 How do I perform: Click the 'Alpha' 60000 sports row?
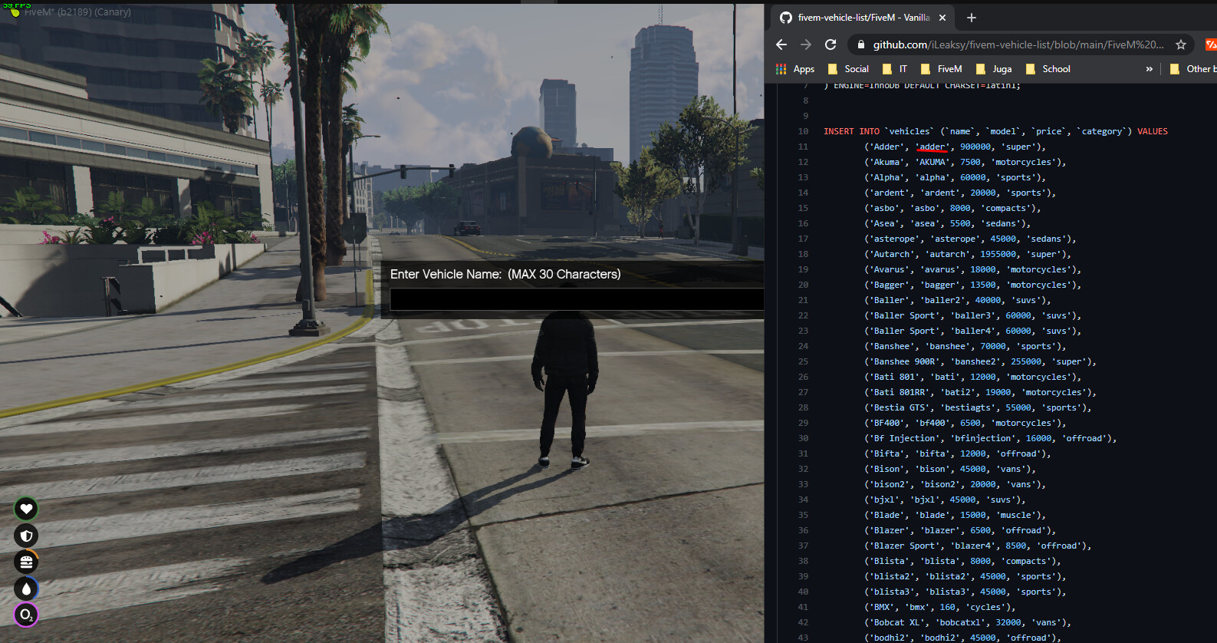click(x=955, y=177)
